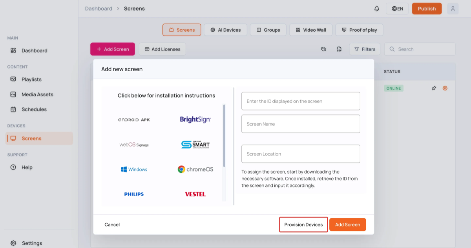
Task: Open Playlists in the sidebar
Action: pos(39,79)
